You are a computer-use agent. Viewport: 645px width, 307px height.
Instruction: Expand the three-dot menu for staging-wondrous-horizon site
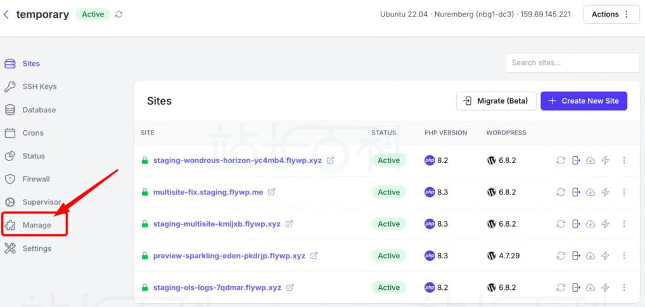click(623, 160)
